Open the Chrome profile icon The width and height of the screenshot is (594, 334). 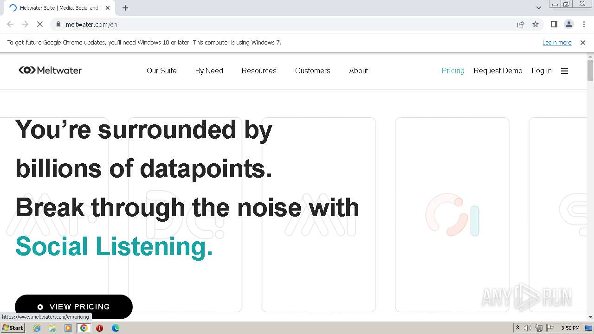(x=568, y=24)
